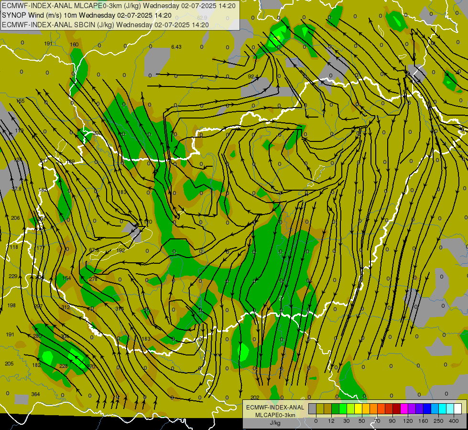Click the map value 154
The height and width of the screenshot is (430, 468).
point(66,278)
